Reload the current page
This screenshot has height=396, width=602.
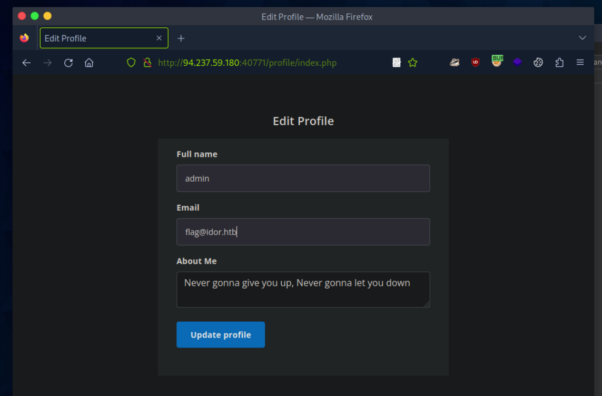pyautogui.click(x=68, y=63)
